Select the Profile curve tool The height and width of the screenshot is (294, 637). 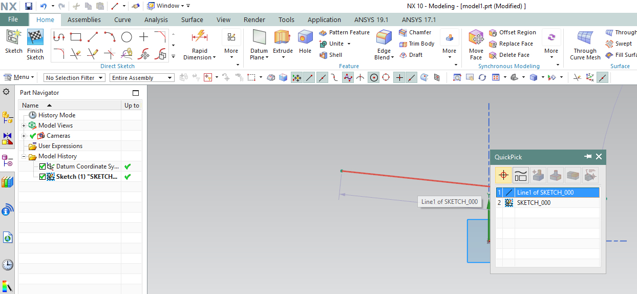coord(59,37)
